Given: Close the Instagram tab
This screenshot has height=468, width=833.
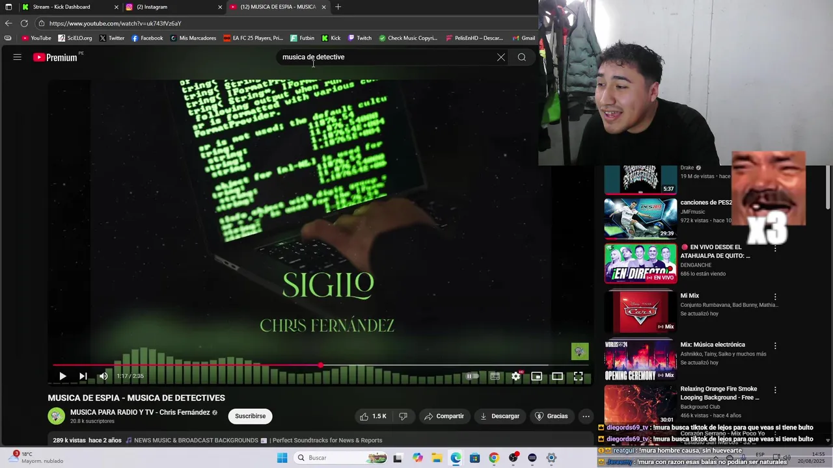Looking at the screenshot, I should coord(220,7).
